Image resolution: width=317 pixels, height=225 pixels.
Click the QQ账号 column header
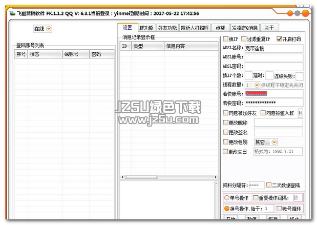point(76,54)
